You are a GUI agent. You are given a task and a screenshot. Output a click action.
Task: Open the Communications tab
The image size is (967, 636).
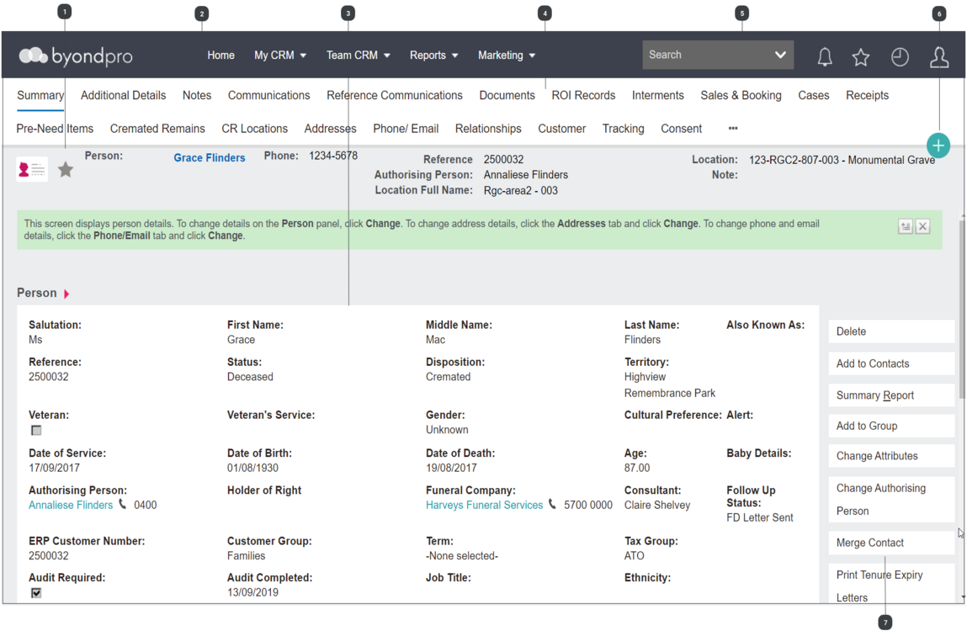268,96
